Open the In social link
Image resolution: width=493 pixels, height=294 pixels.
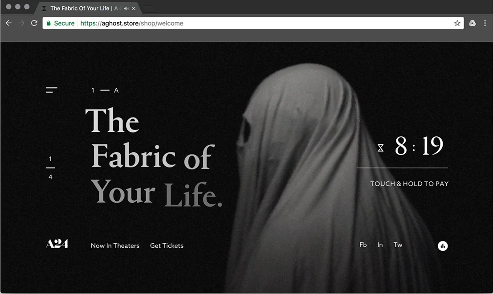[380, 245]
